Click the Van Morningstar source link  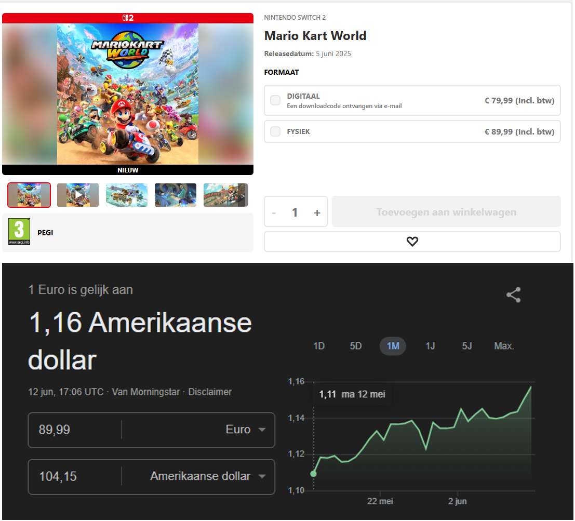click(x=145, y=392)
